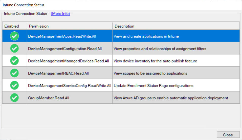Sort by the Enabled column header
Viewport: 242px width, 140px height.
(15, 26)
